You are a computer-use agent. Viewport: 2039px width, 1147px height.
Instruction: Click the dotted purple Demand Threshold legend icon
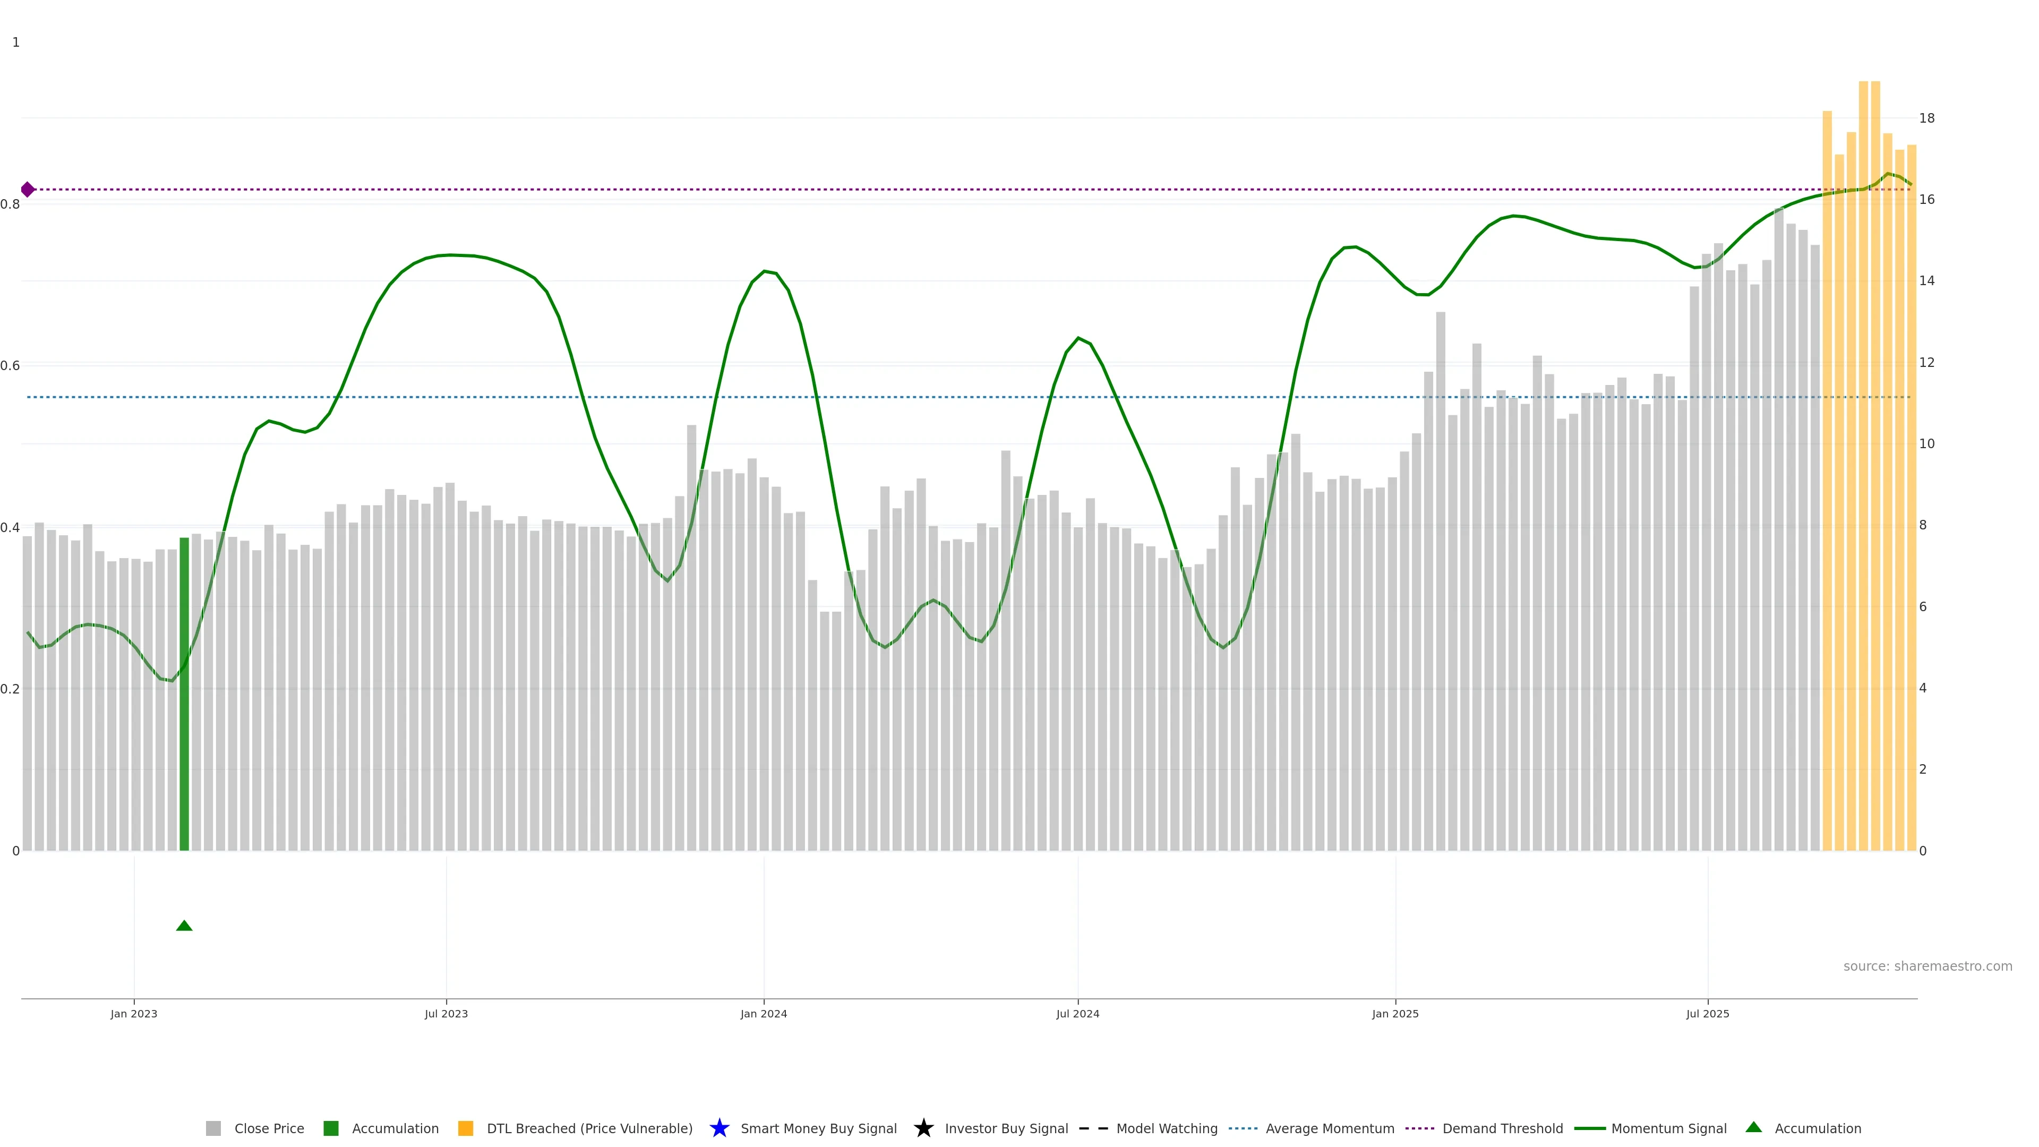coord(1420,1128)
